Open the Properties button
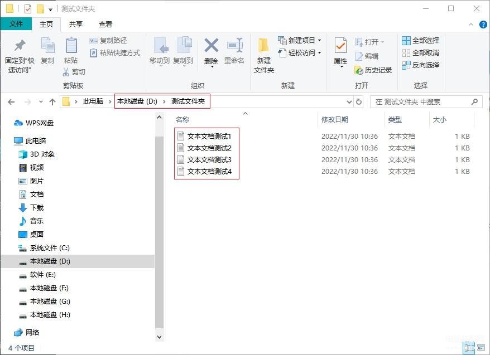Image resolution: width=490 pixels, height=355 pixels. click(340, 51)
